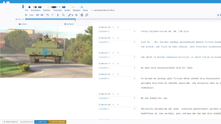Click the copy transcript icon

pos(87,15)
